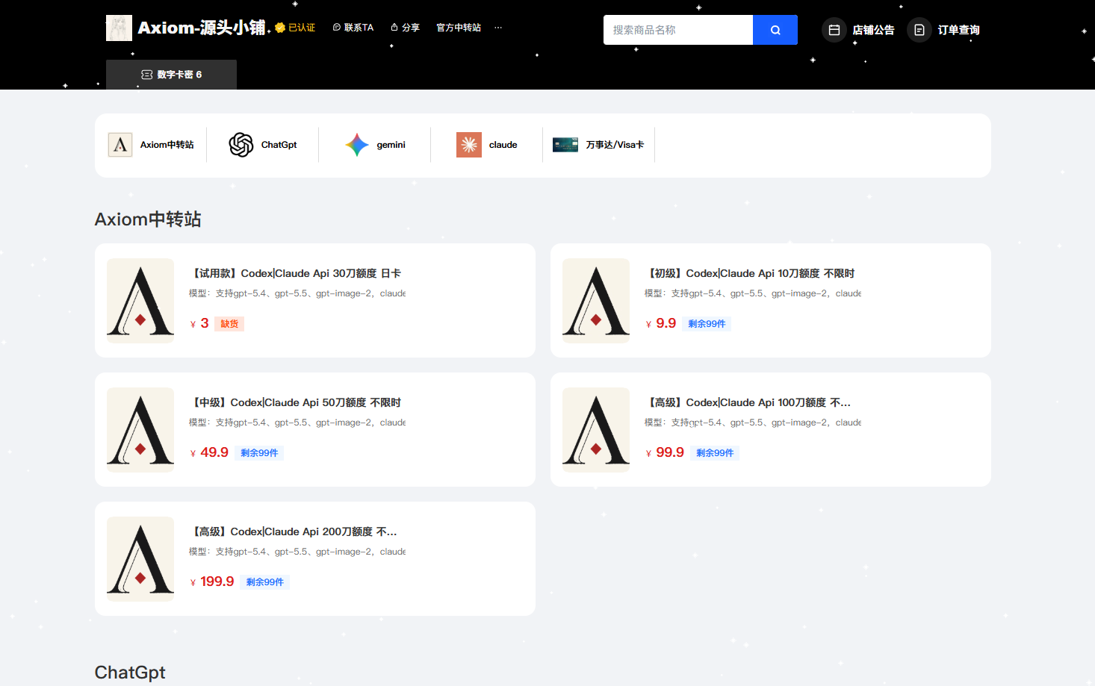Viewport: 1095px width, 686px height.
Task: Click the 联系TA link
Action: coord(353,28)
